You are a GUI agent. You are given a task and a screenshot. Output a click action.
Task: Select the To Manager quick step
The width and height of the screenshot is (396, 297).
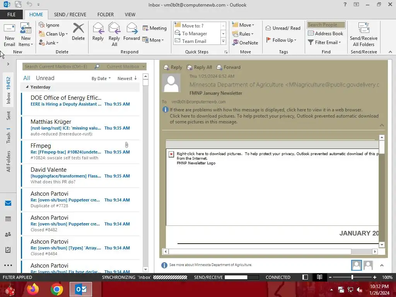pyautogui.click(x=197, y=33)
